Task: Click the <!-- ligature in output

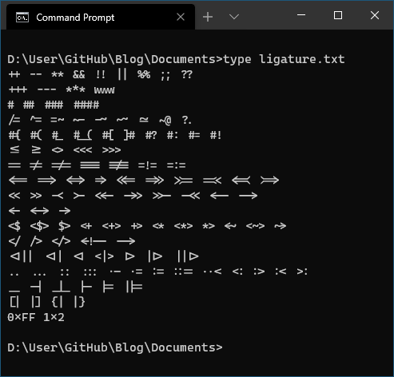Action: pyautogui.click(x=94, y=241)
